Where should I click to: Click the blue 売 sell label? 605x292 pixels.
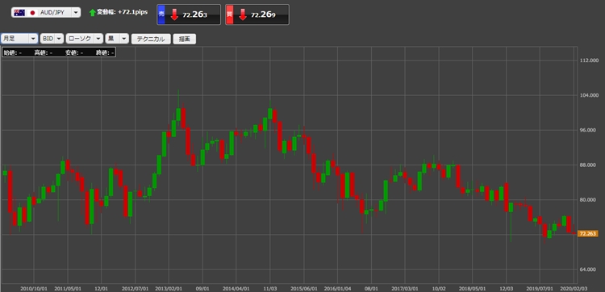(x=161, y=15)
